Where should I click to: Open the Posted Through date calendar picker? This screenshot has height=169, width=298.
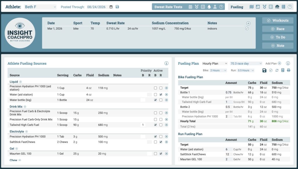[111, 7]
